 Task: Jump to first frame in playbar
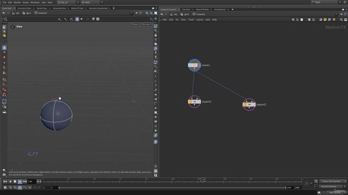[x=5, y=181]
